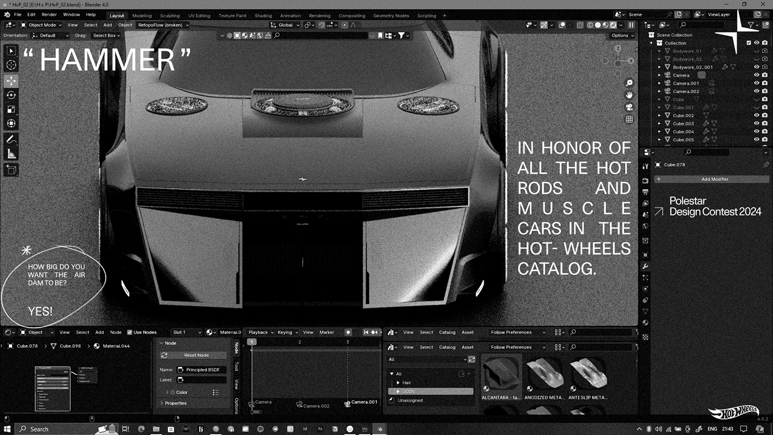Expand the Hair asset catalog

coord(398,383)
